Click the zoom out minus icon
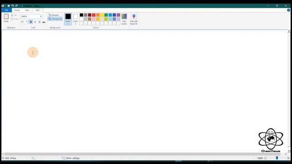Screen dimensions: 292x164 point(266,158)
